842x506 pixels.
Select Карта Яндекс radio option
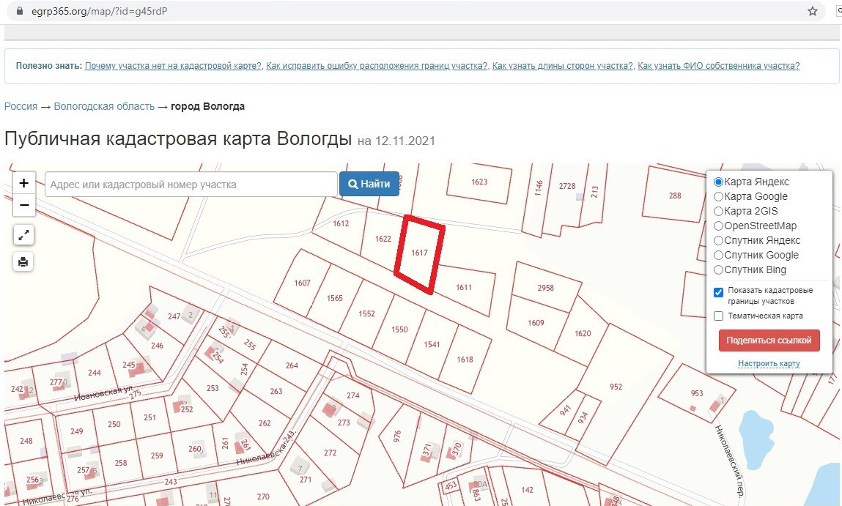click(719, 182)
